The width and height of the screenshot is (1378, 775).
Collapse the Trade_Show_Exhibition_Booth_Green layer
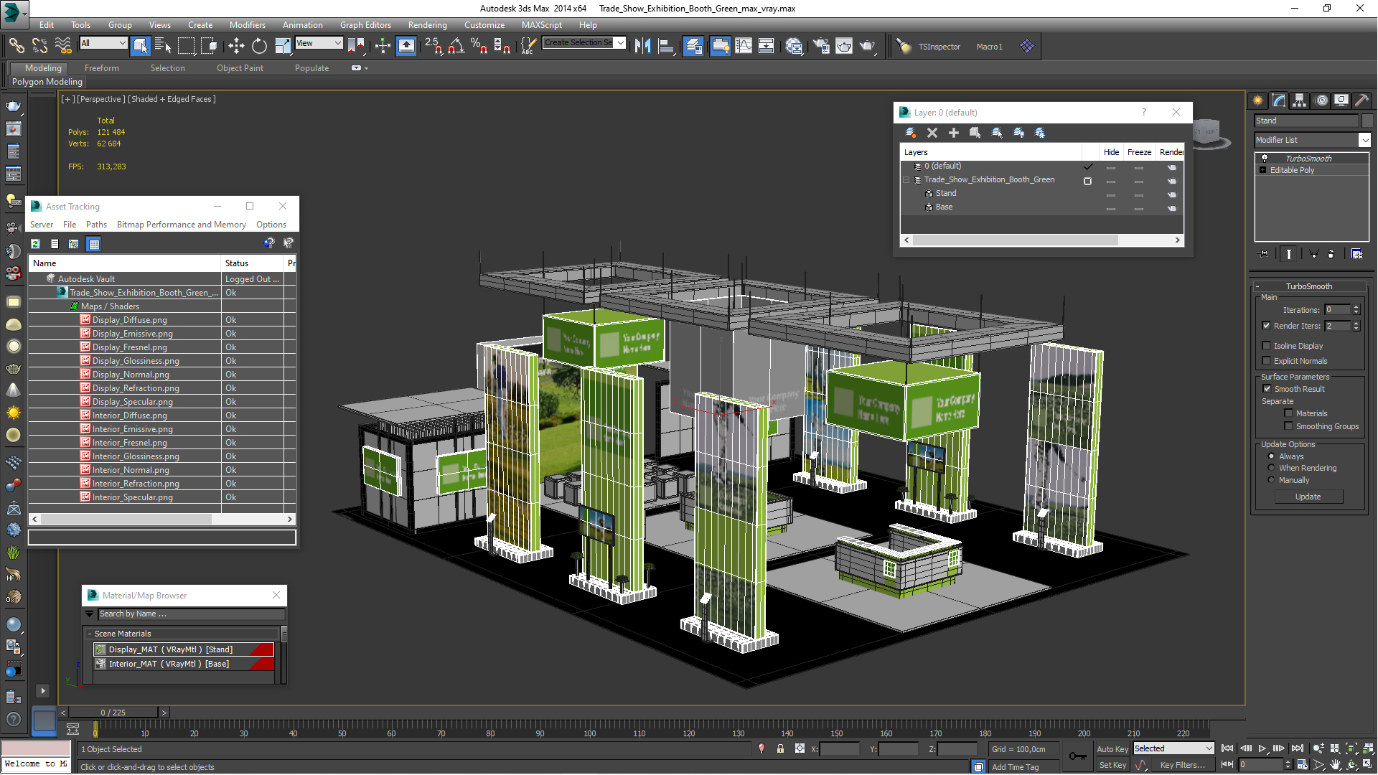[x=906, y=180]
